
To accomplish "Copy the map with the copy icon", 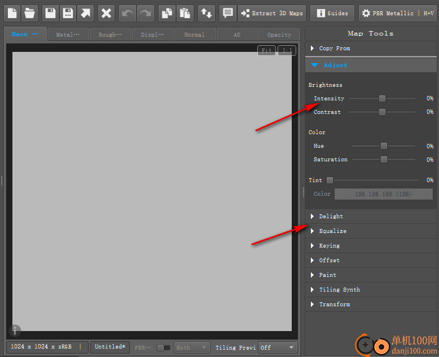I will tap(167, 13).
